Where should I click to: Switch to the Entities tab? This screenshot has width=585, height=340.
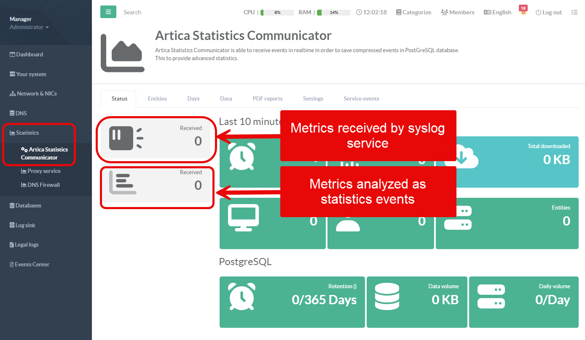157,98
